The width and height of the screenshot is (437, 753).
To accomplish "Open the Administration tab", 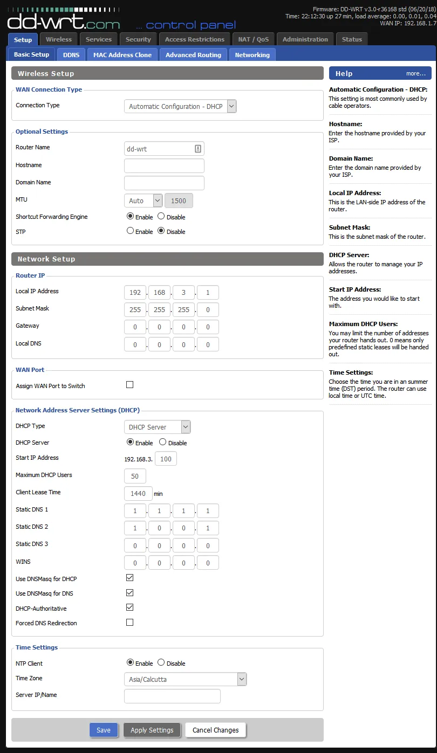I will [x=305, y=39].
